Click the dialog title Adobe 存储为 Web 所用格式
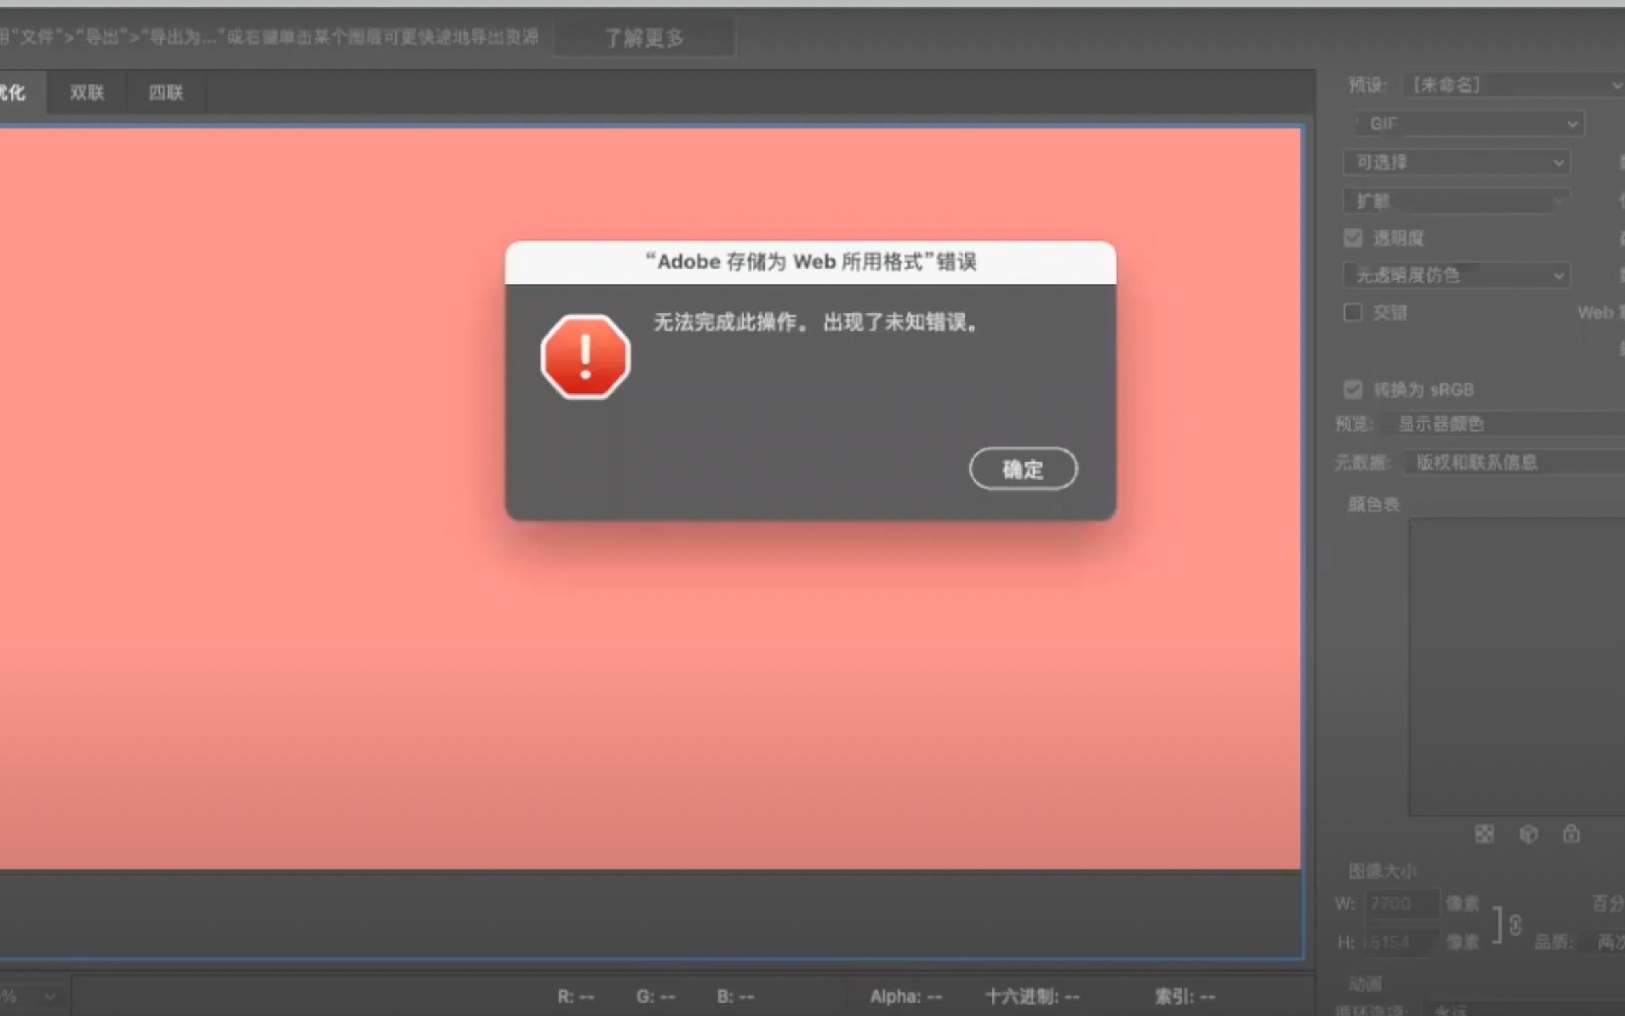Screen dimensions: 1625x1016 click(x=811, y=261)
